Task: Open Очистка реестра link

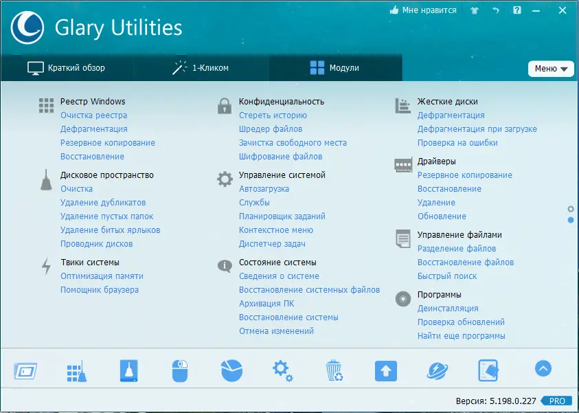Action: click(x=94, y=115)
